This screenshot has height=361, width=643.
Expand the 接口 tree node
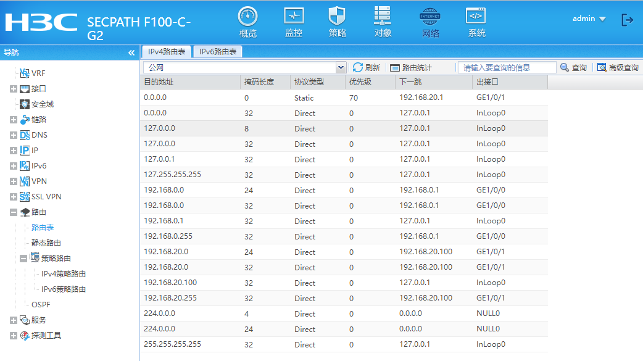[x=14, y=89]
